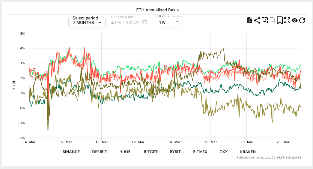Click the dollar document icon
The height and width of the screenshot is (169, 313).
[249, 20]
